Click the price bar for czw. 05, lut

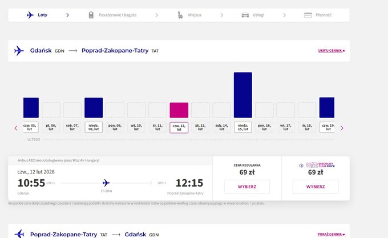point(31,108)
